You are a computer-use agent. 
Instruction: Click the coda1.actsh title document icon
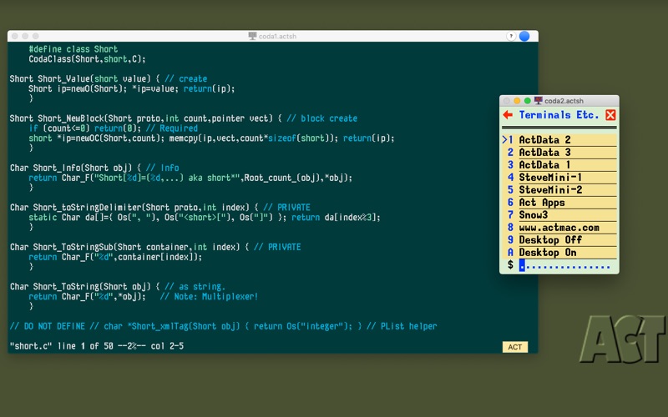pyautogui.click(x=252, y=36)
